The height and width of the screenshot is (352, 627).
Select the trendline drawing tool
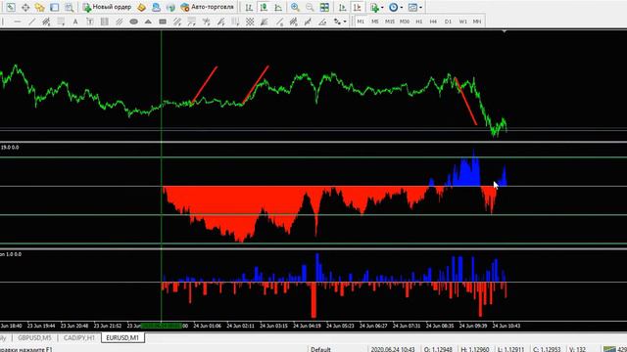32,22
